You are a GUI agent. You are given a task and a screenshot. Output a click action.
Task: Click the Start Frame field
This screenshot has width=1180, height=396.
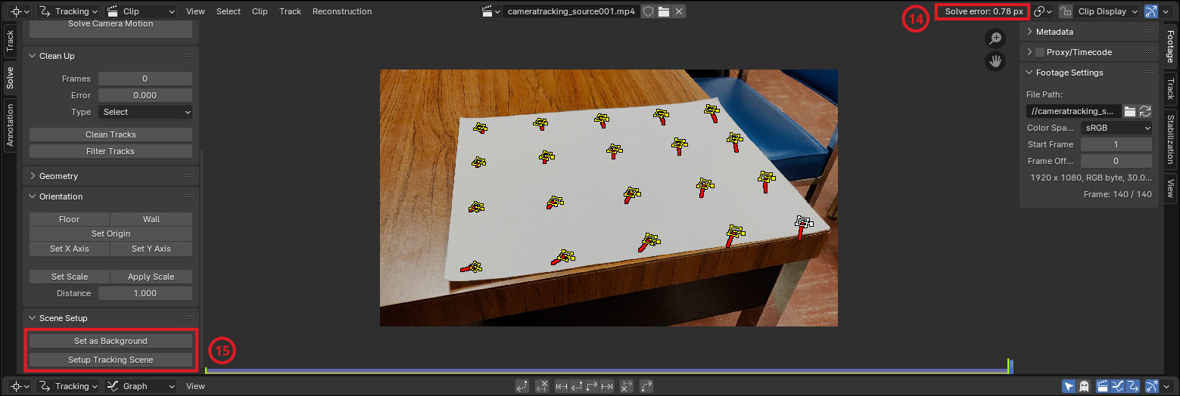click(1116, 144)
